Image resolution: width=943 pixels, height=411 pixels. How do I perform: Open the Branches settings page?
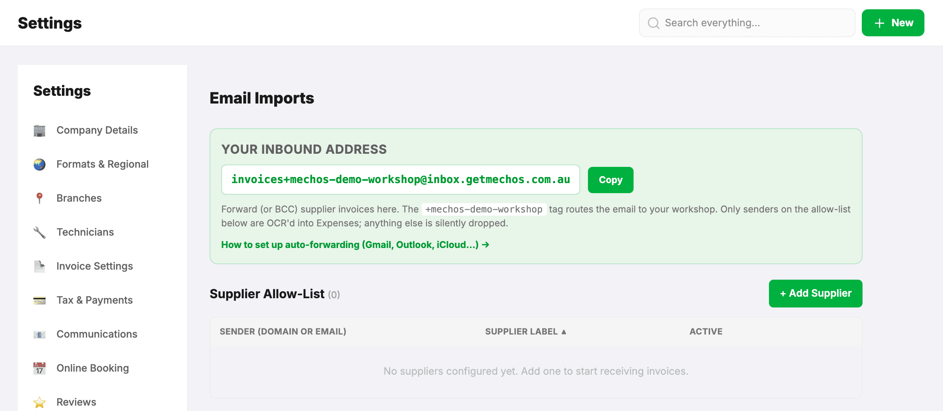point(79,198)
